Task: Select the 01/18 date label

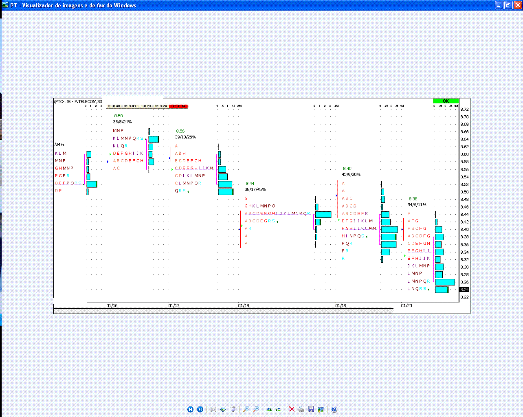Action: tap(244, 305)
